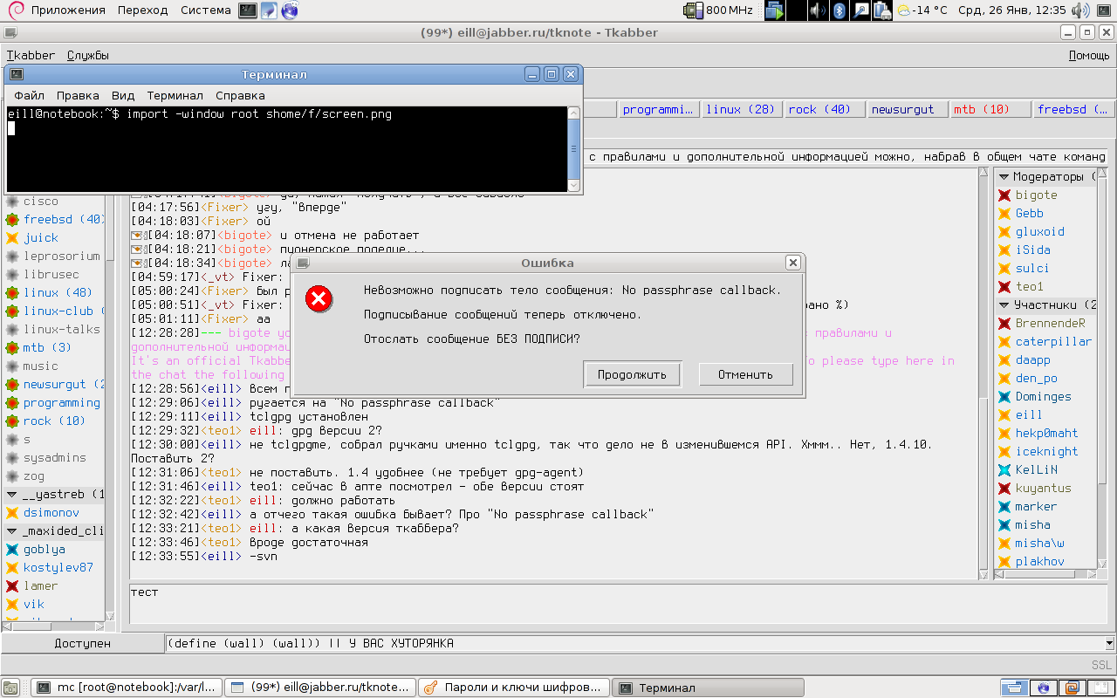Screen dimensions: 1117x698
Task: Click the Terminal vertical scrollbar thumb
Action: pyautogui.click(x=573, y=149)
